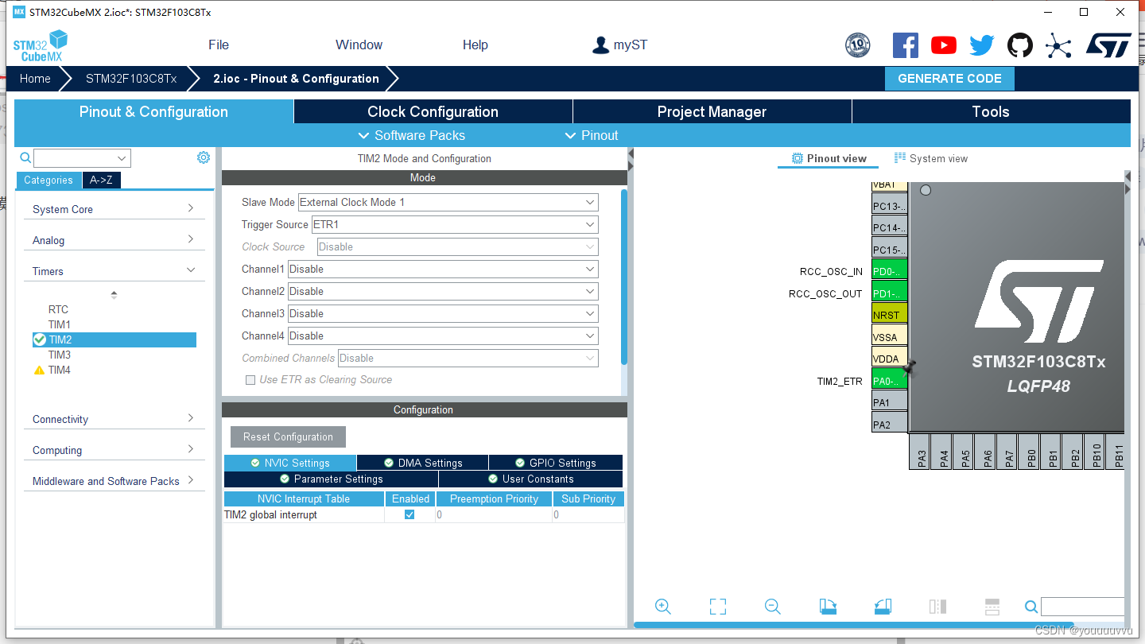
Task: Select the A->Z sorting tab
Action: pyautogui.click(x=101, y=180)
